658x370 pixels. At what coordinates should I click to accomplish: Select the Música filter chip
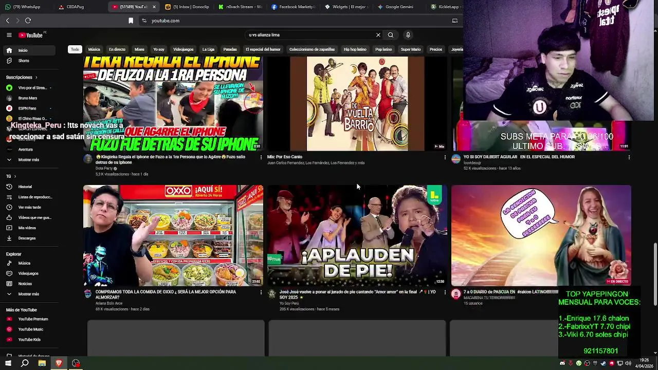click(x=94, y=49)
